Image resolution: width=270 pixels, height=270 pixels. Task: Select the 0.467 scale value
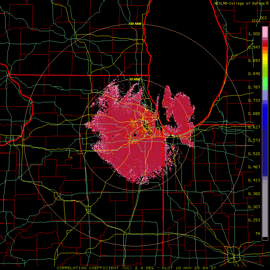pos(254,167)
